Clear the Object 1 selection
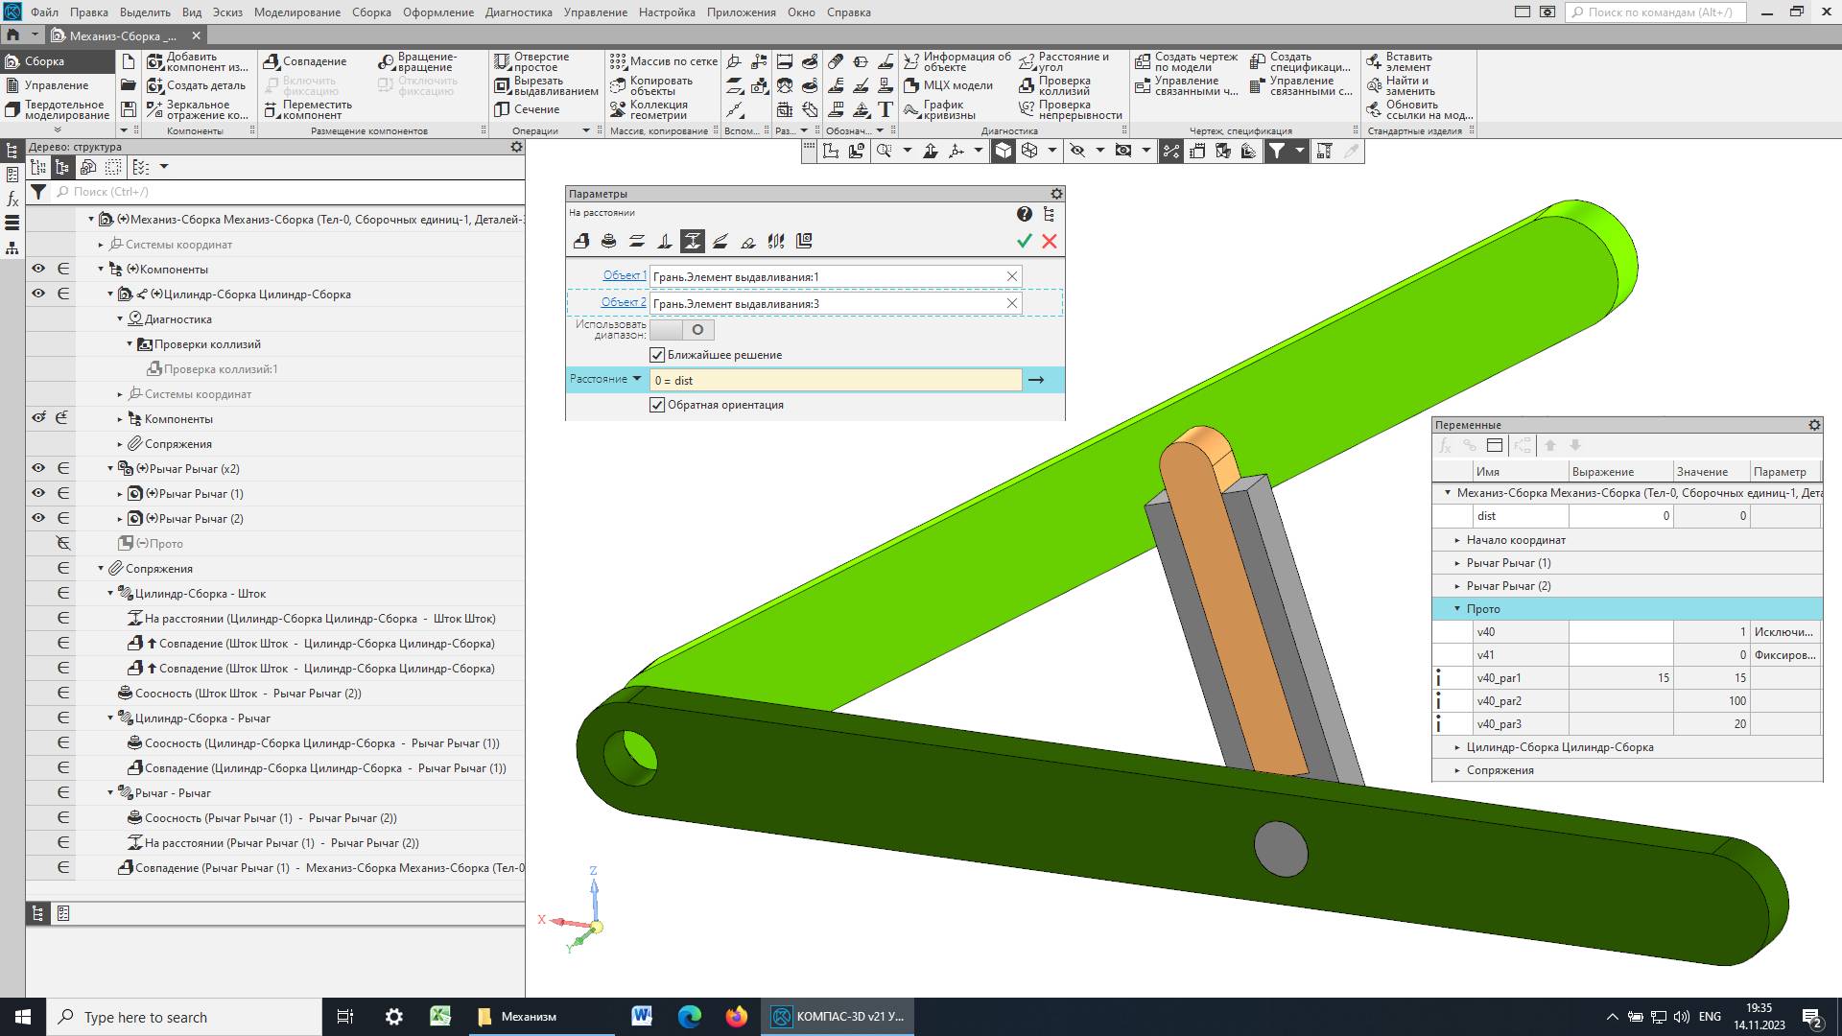1842x1036 pixels. click(1011, 276)
